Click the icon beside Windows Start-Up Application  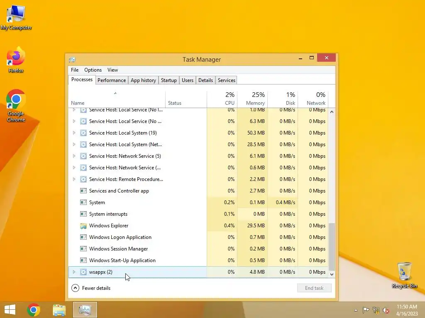pos(83,260)
